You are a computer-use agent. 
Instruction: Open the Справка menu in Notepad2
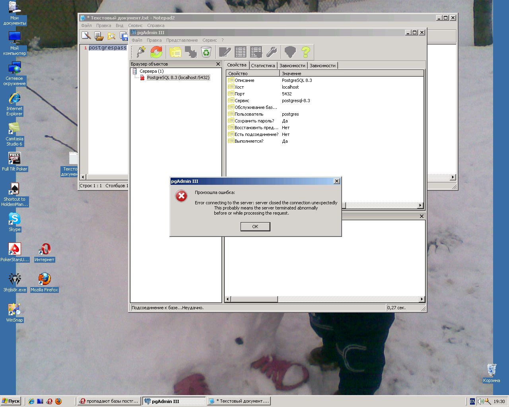(156, 25)
